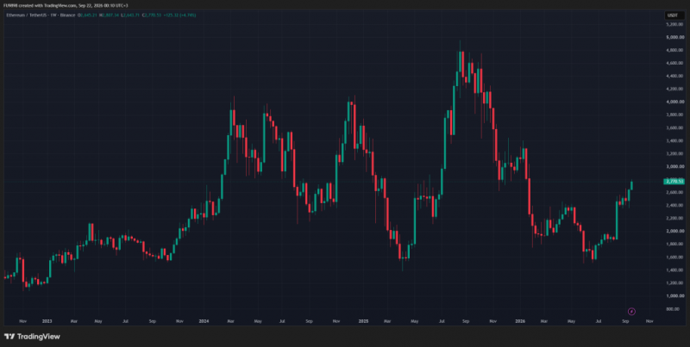Click the green current price label

click(x=674, y=182)
